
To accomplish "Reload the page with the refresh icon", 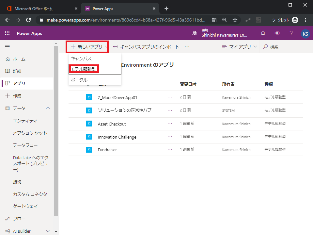I will (28, 20).
